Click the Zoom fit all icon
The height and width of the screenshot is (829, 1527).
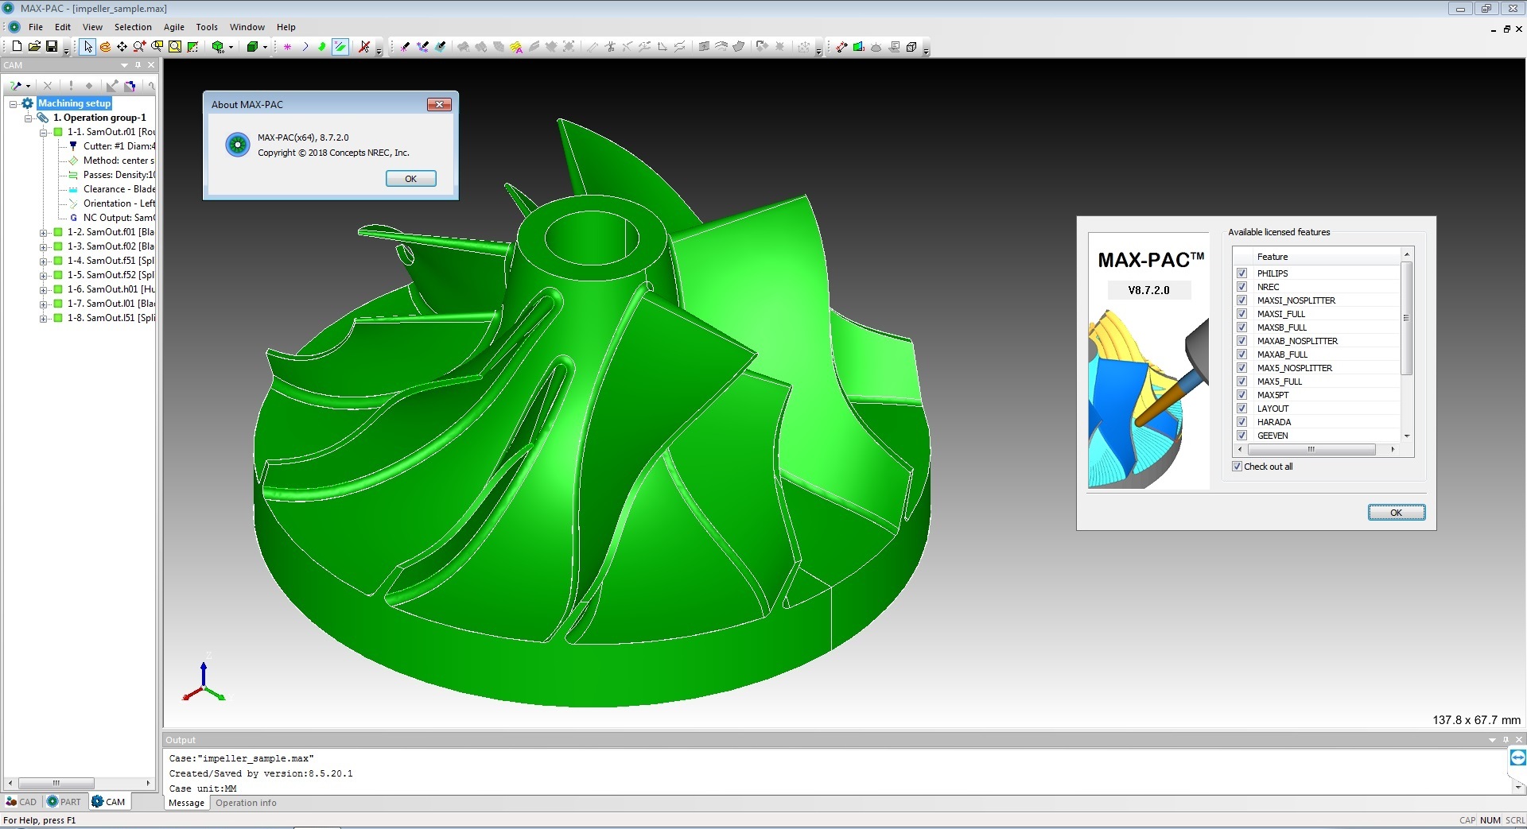tap(175, 47)
